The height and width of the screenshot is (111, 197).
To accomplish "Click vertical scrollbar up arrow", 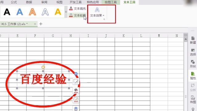I will [186, 39].
